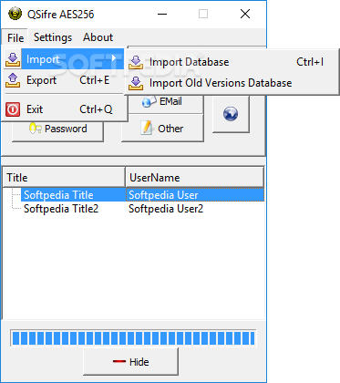Viewport: 340px width, 383px height.
Task: Click the Import Old Versions Database icon
Action: 136,83
